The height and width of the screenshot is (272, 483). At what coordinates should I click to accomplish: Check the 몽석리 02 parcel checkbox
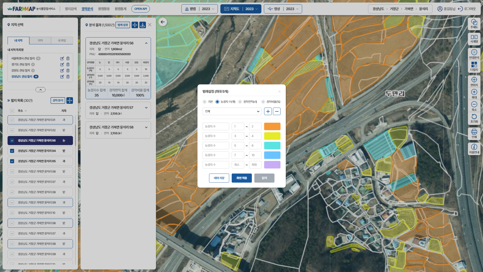[12, 130]
